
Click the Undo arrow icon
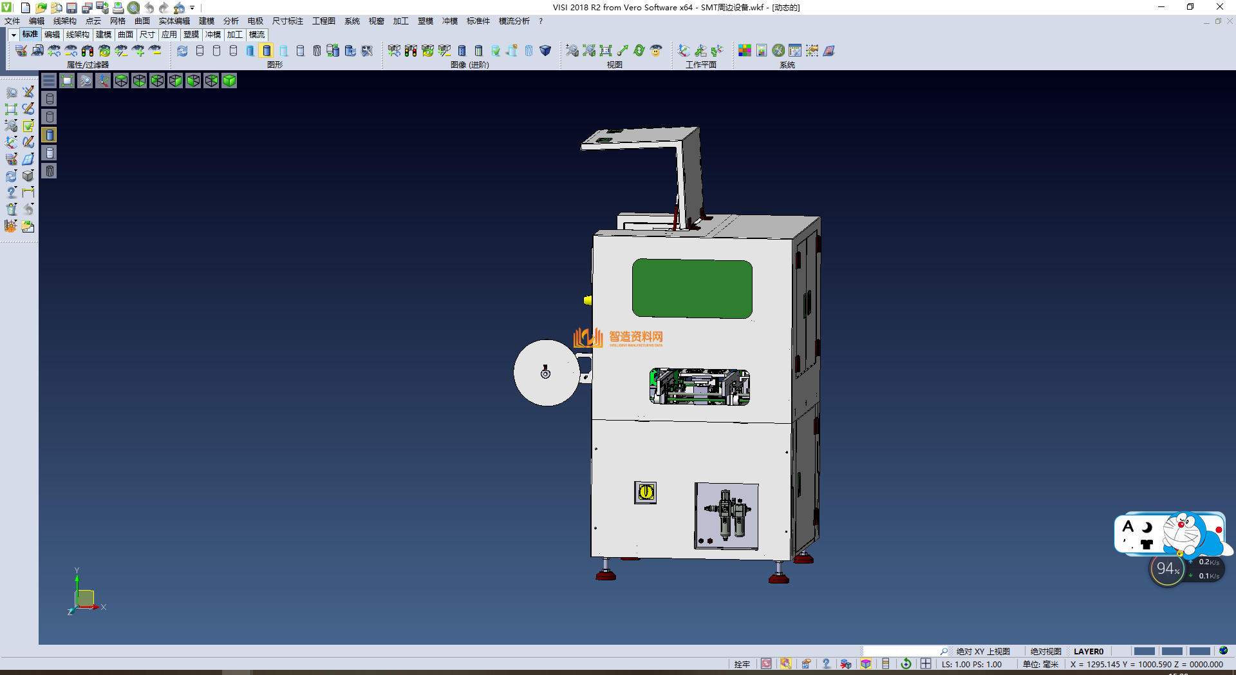(149, 8)
